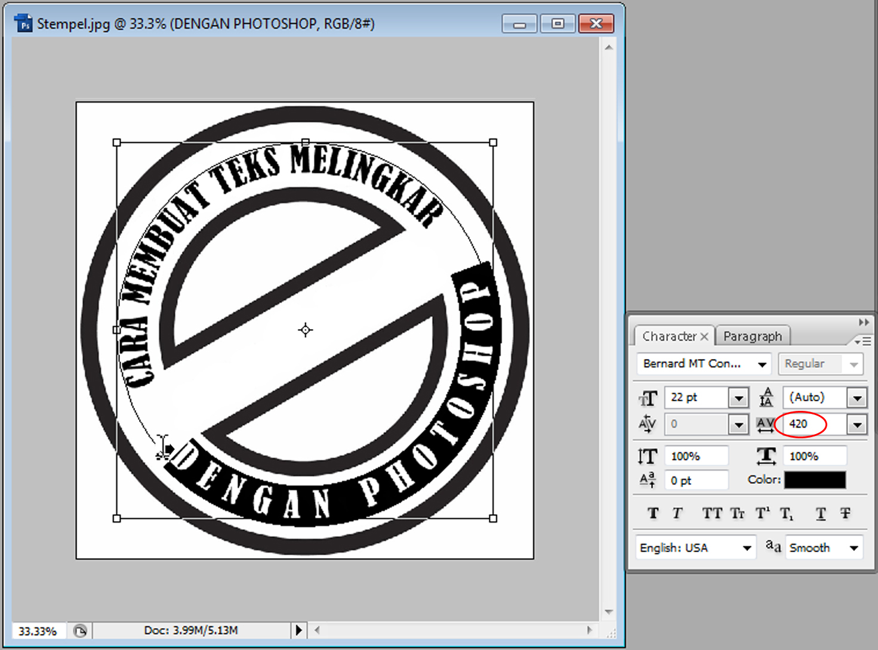Click the horizontal scale icon
The width and height of the screenshot is (878, 650).
(766, 456)
